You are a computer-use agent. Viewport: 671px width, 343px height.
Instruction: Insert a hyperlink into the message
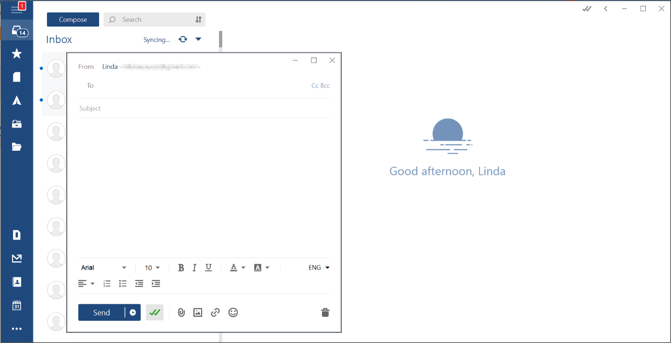click(x=215, y=313)
